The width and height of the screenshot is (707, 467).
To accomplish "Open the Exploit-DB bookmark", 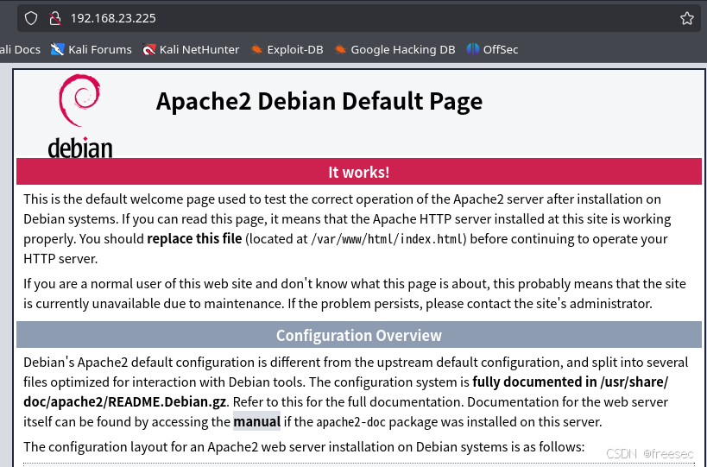I will coord(287,49).
